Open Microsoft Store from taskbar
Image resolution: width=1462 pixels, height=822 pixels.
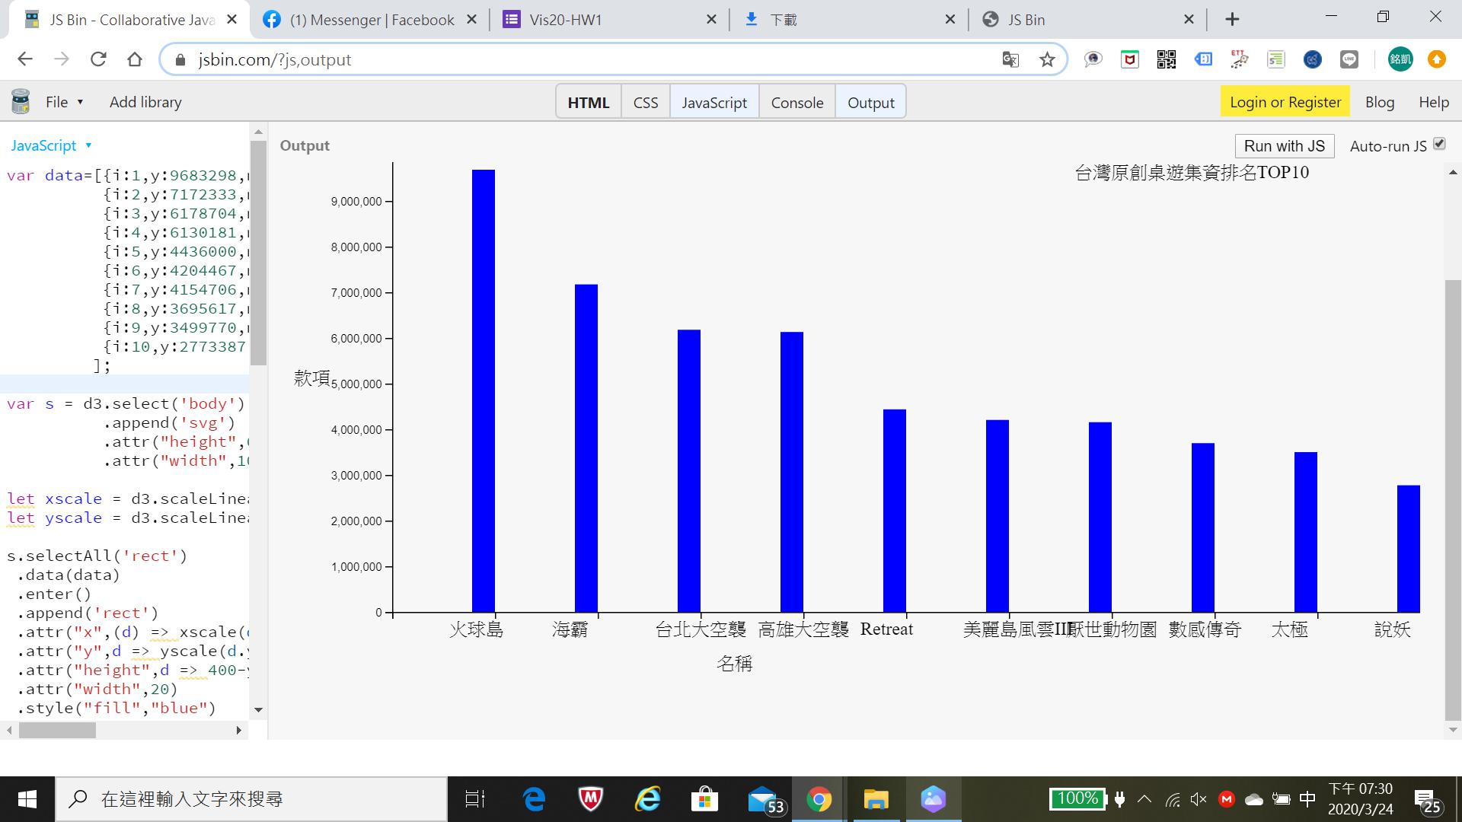[704, 799]
